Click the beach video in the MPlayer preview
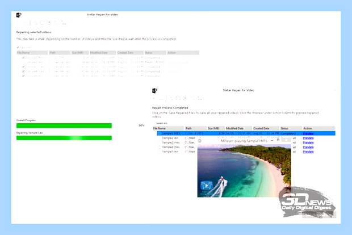Viewport: 352px width, 235px height. tap(244, 171)
